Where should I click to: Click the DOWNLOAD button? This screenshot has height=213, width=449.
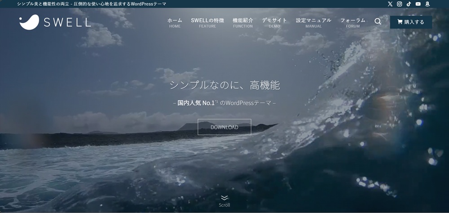point(224,127)
